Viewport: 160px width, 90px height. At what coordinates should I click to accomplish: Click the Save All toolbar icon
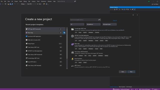pyautogui.click(x=12, y=4)
